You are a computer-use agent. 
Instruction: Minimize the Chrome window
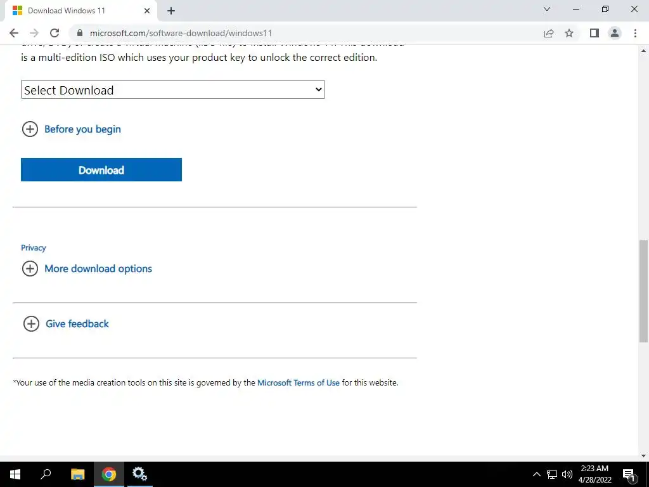pos(576,9)
